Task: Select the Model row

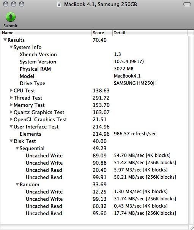Action: pos(94,76)
